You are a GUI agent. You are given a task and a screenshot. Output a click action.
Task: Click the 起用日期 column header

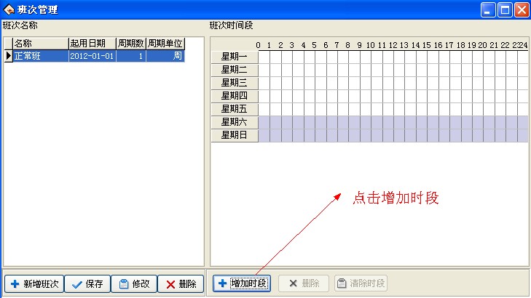(x=93, y=44)
